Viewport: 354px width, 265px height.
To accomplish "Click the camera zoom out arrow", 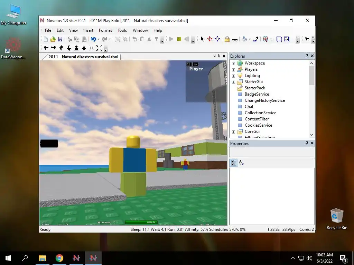I will point(84,48).
